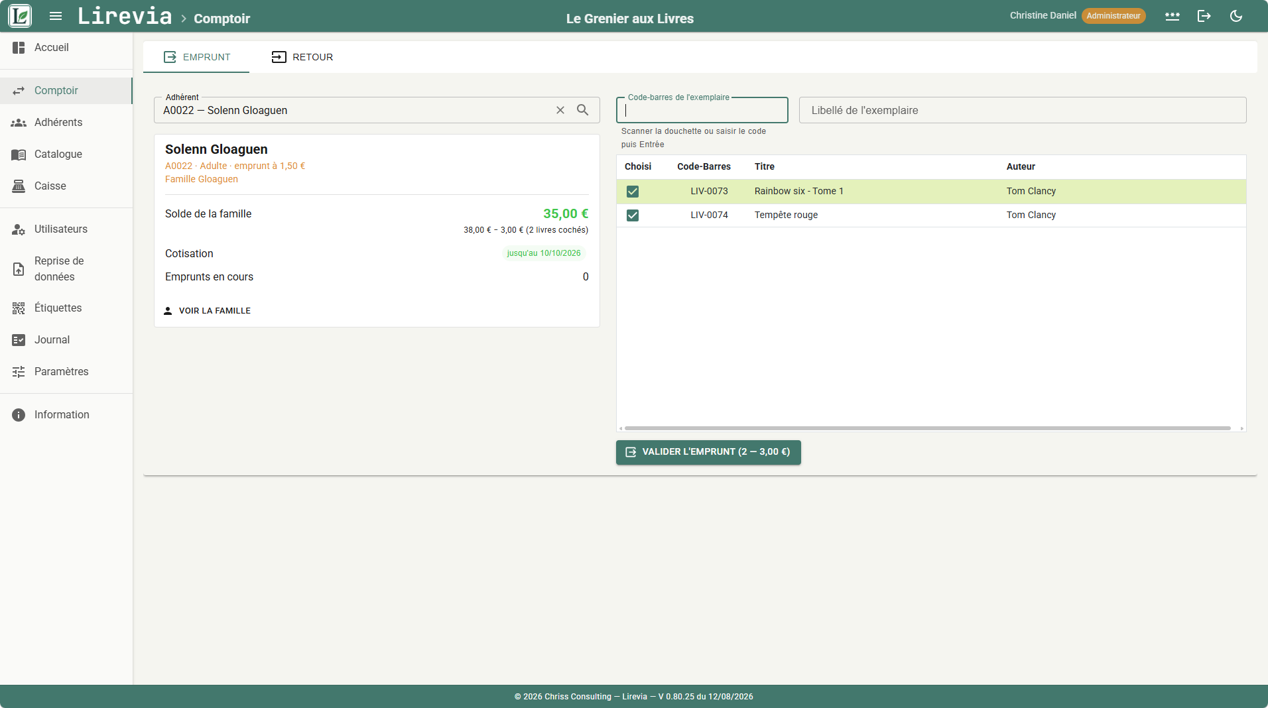The width and height of the screenshot is (1268, 708).
Task: Click the Paramètres sliders icon
Action: coord(19,372)
